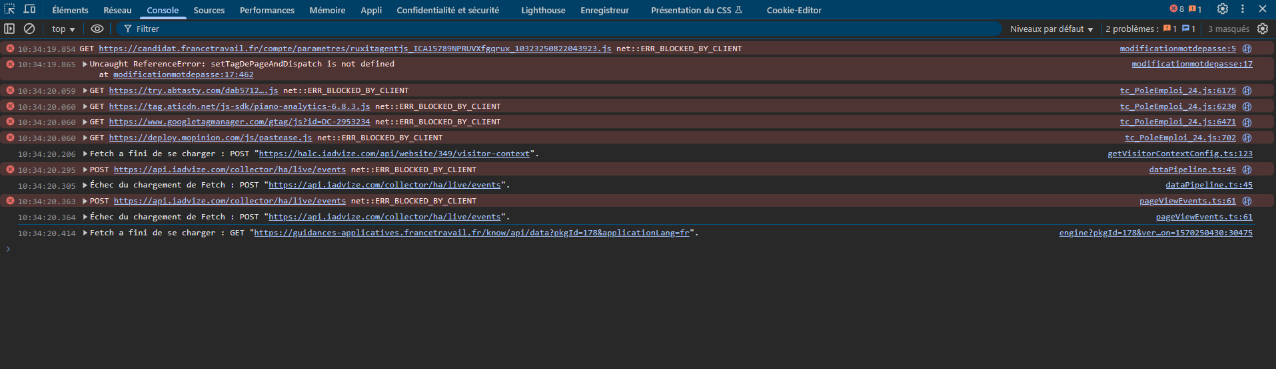
Task: Open source link modificationmotdepasse:17
Action: [1192, 64]
